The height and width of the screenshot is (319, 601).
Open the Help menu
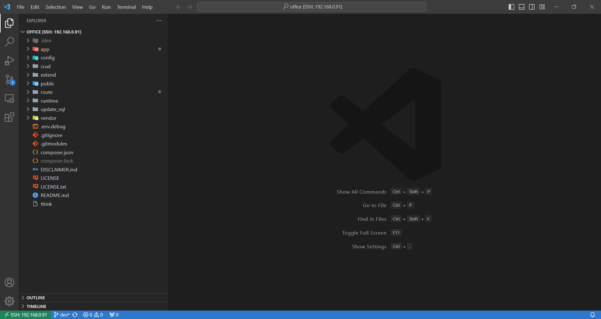click(147, 7)
